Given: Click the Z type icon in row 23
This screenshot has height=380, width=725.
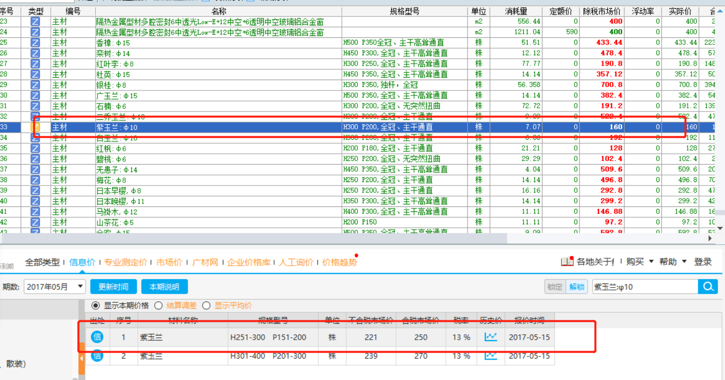Looking at the screenshot, I should click(35, 21).
